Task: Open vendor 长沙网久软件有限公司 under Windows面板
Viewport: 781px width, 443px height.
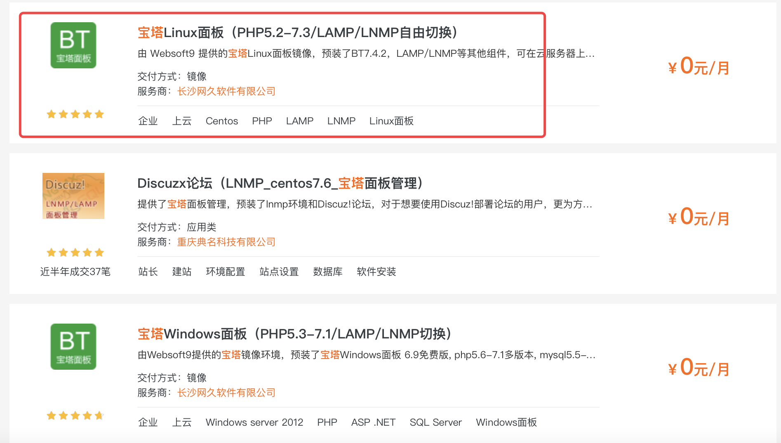Action: pos(226,393)
